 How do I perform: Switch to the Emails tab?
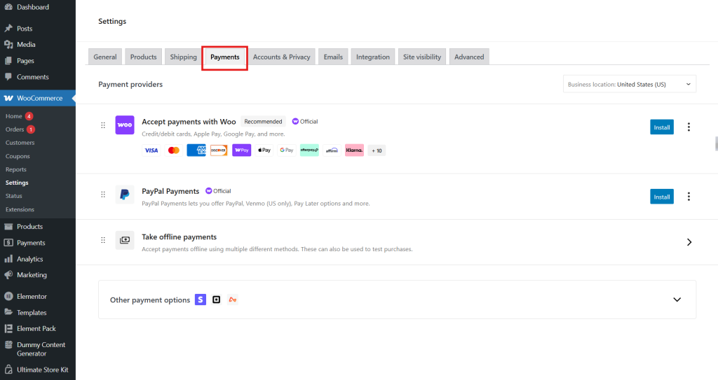point(333,57)
